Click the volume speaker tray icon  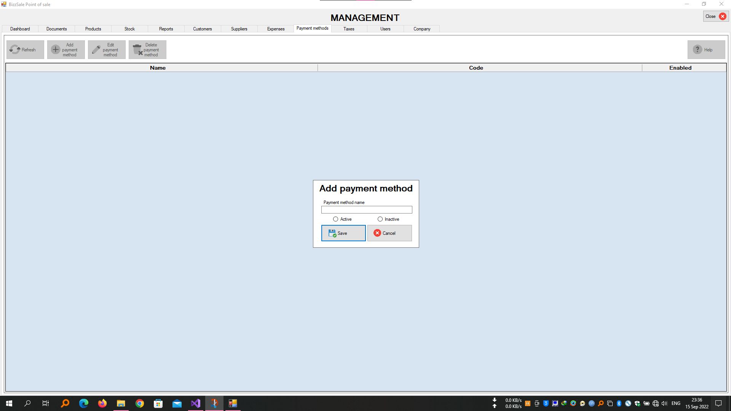[665, 403]
